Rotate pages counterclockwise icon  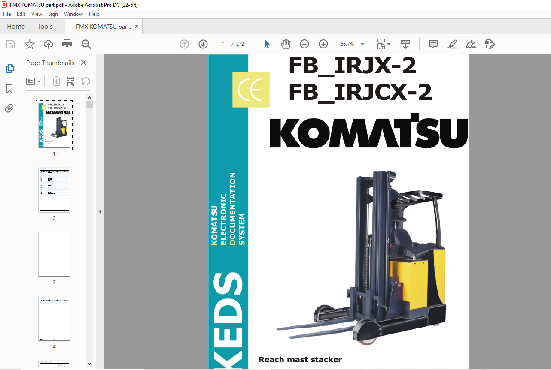pos(85,81)
